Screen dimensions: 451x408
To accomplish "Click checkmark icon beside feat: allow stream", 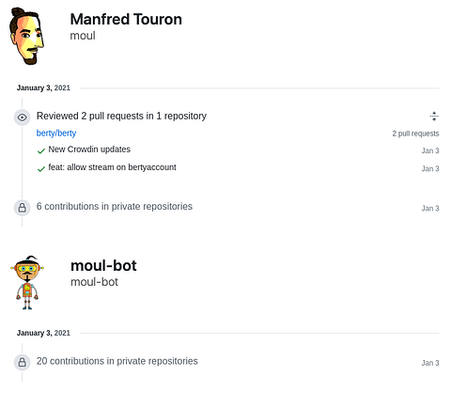I will (41, 169).
